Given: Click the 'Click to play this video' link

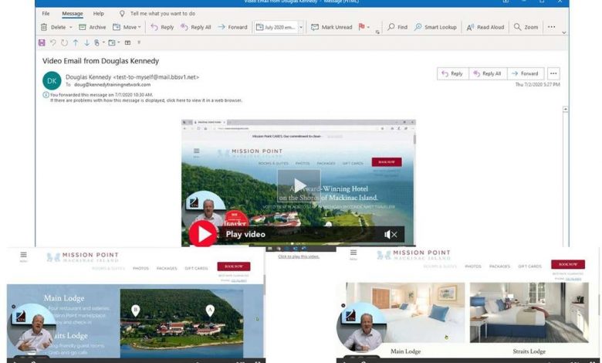Looking at the screenshot, I should tap(299, 256).
